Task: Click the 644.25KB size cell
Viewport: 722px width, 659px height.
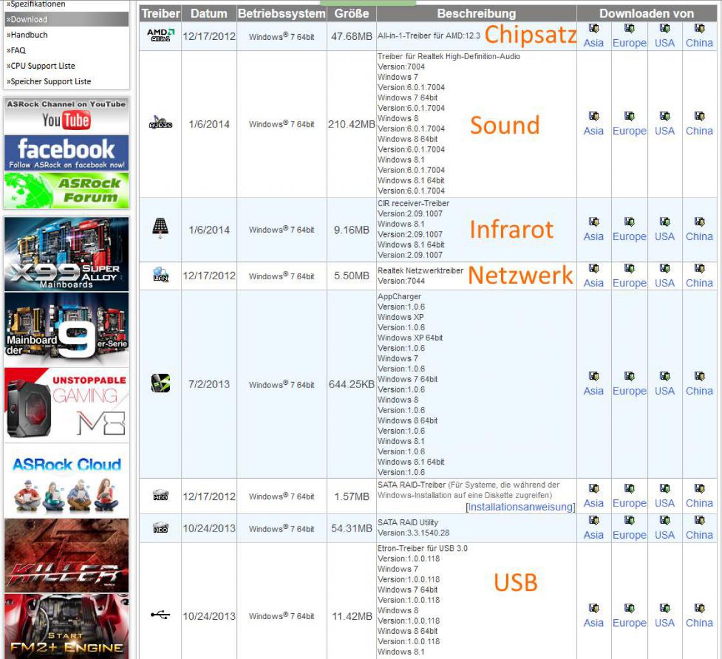Action: [x=352, y=384]
